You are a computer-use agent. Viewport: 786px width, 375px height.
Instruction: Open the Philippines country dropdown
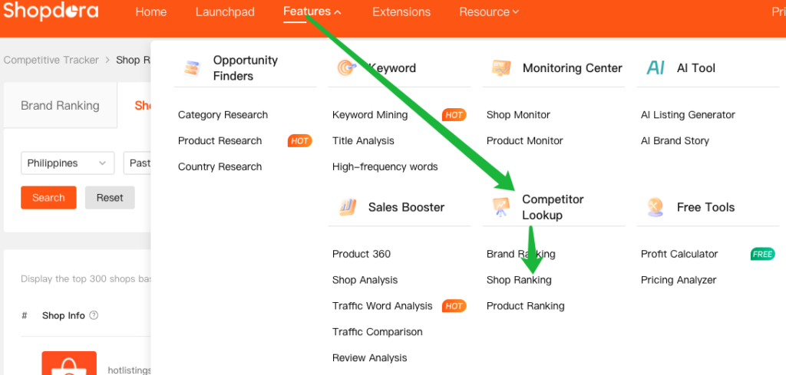coord(67,163)
